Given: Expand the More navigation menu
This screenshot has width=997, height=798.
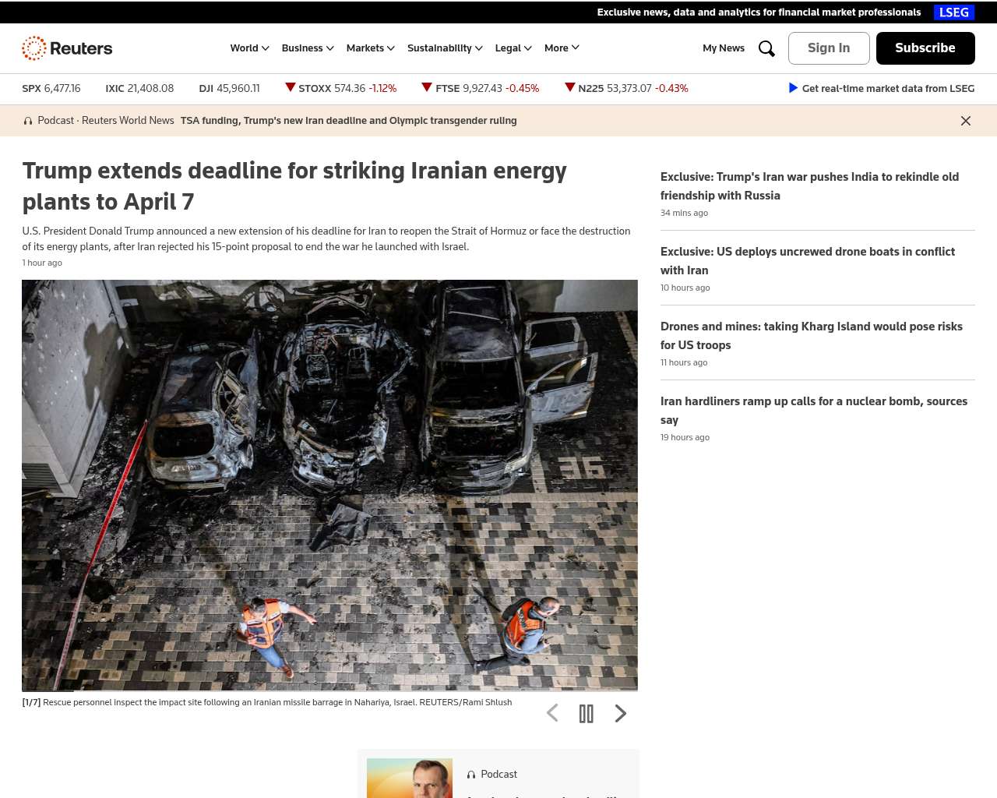Looking at the screenshot, I should point(562,48).
